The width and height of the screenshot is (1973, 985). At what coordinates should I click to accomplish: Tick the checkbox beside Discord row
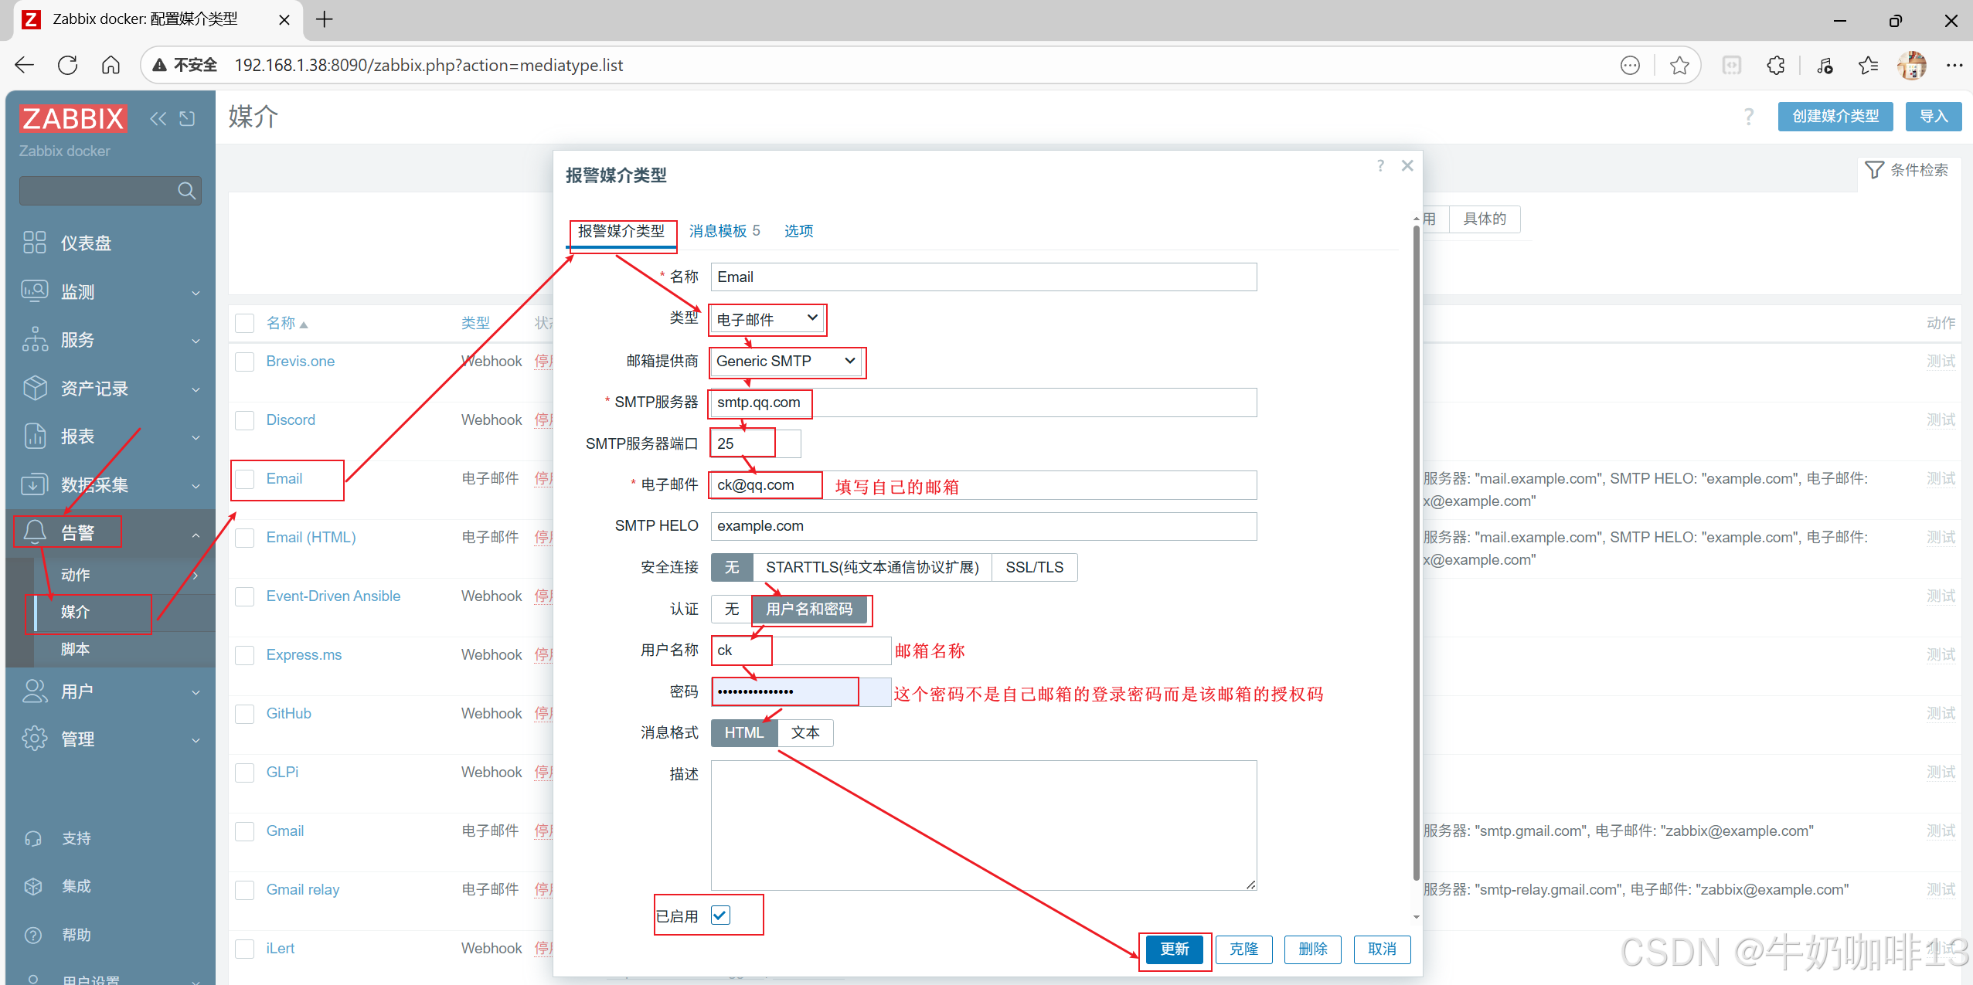click(x=245, y=420)
